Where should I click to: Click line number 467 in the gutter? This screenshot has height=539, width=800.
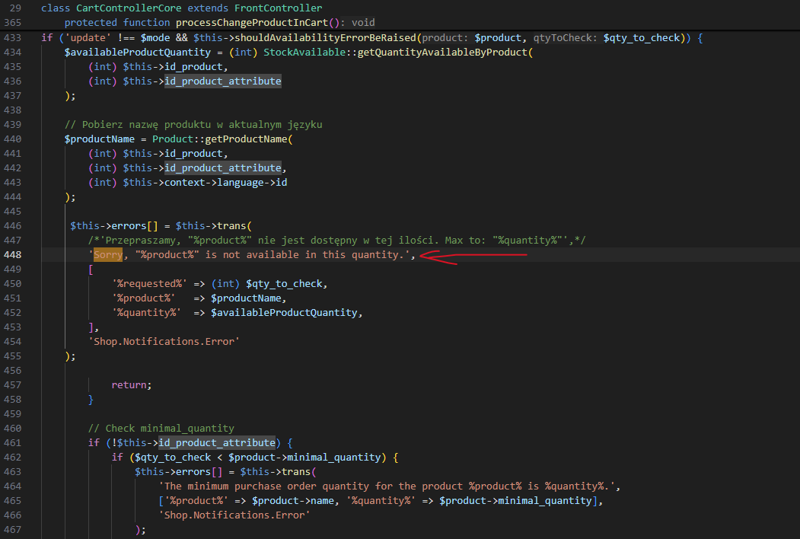coord(13,529)
